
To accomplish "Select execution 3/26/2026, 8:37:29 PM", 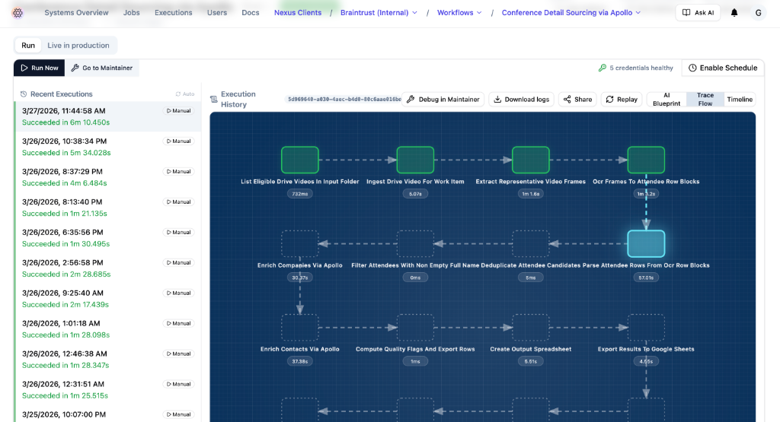I will click(x=108, y=177).
